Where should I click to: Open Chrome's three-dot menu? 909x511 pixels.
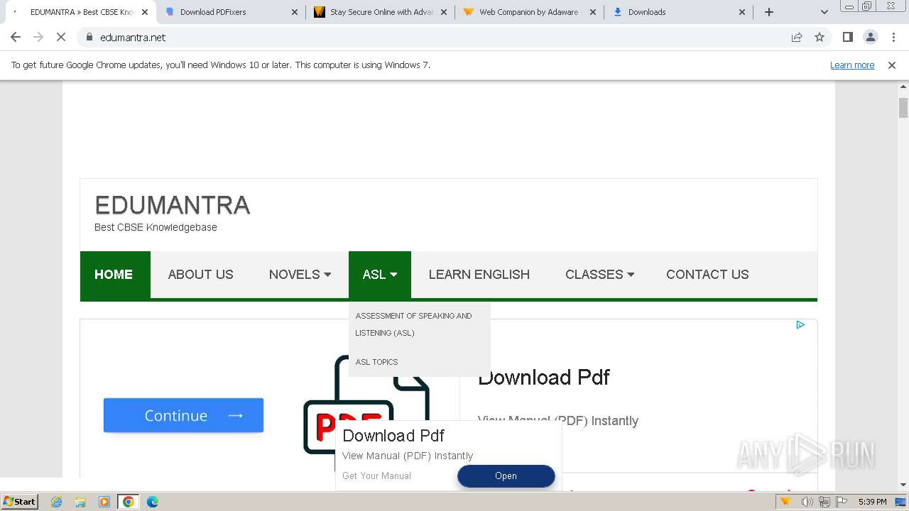point(893,37)
